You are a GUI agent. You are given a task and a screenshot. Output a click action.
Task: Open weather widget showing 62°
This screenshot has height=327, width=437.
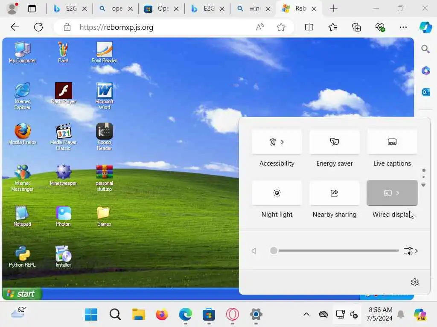[19, 313]
